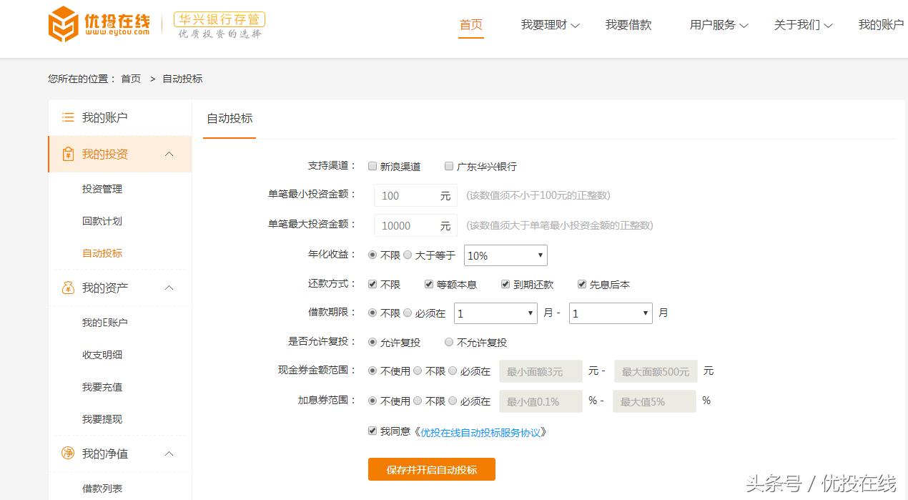Click the 我的账户 list icon in sidebar
This screenshot has width=908, height=500.
pyautogui.click(x=67, y=116)
